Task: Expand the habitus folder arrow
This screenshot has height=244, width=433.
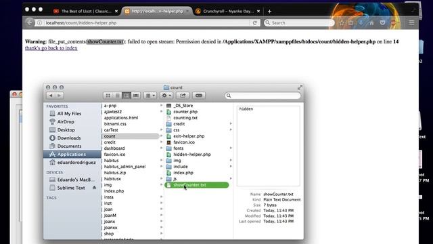Action: tap(161, 160)
